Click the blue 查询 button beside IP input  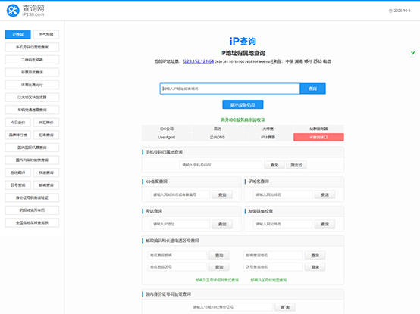[312, 89]
